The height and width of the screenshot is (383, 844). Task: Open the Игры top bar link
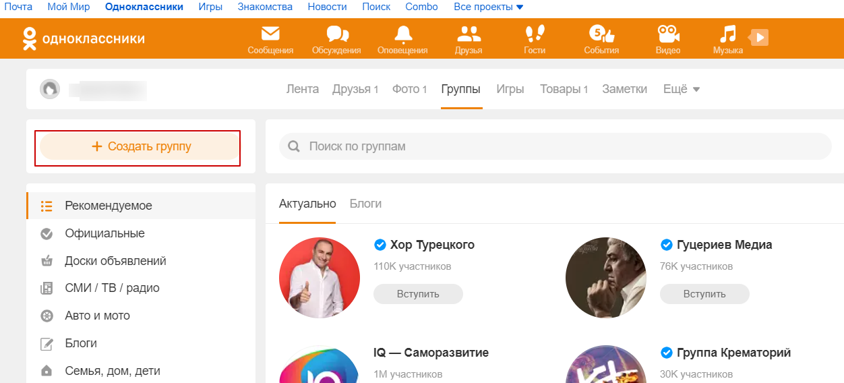coord(210,7)
